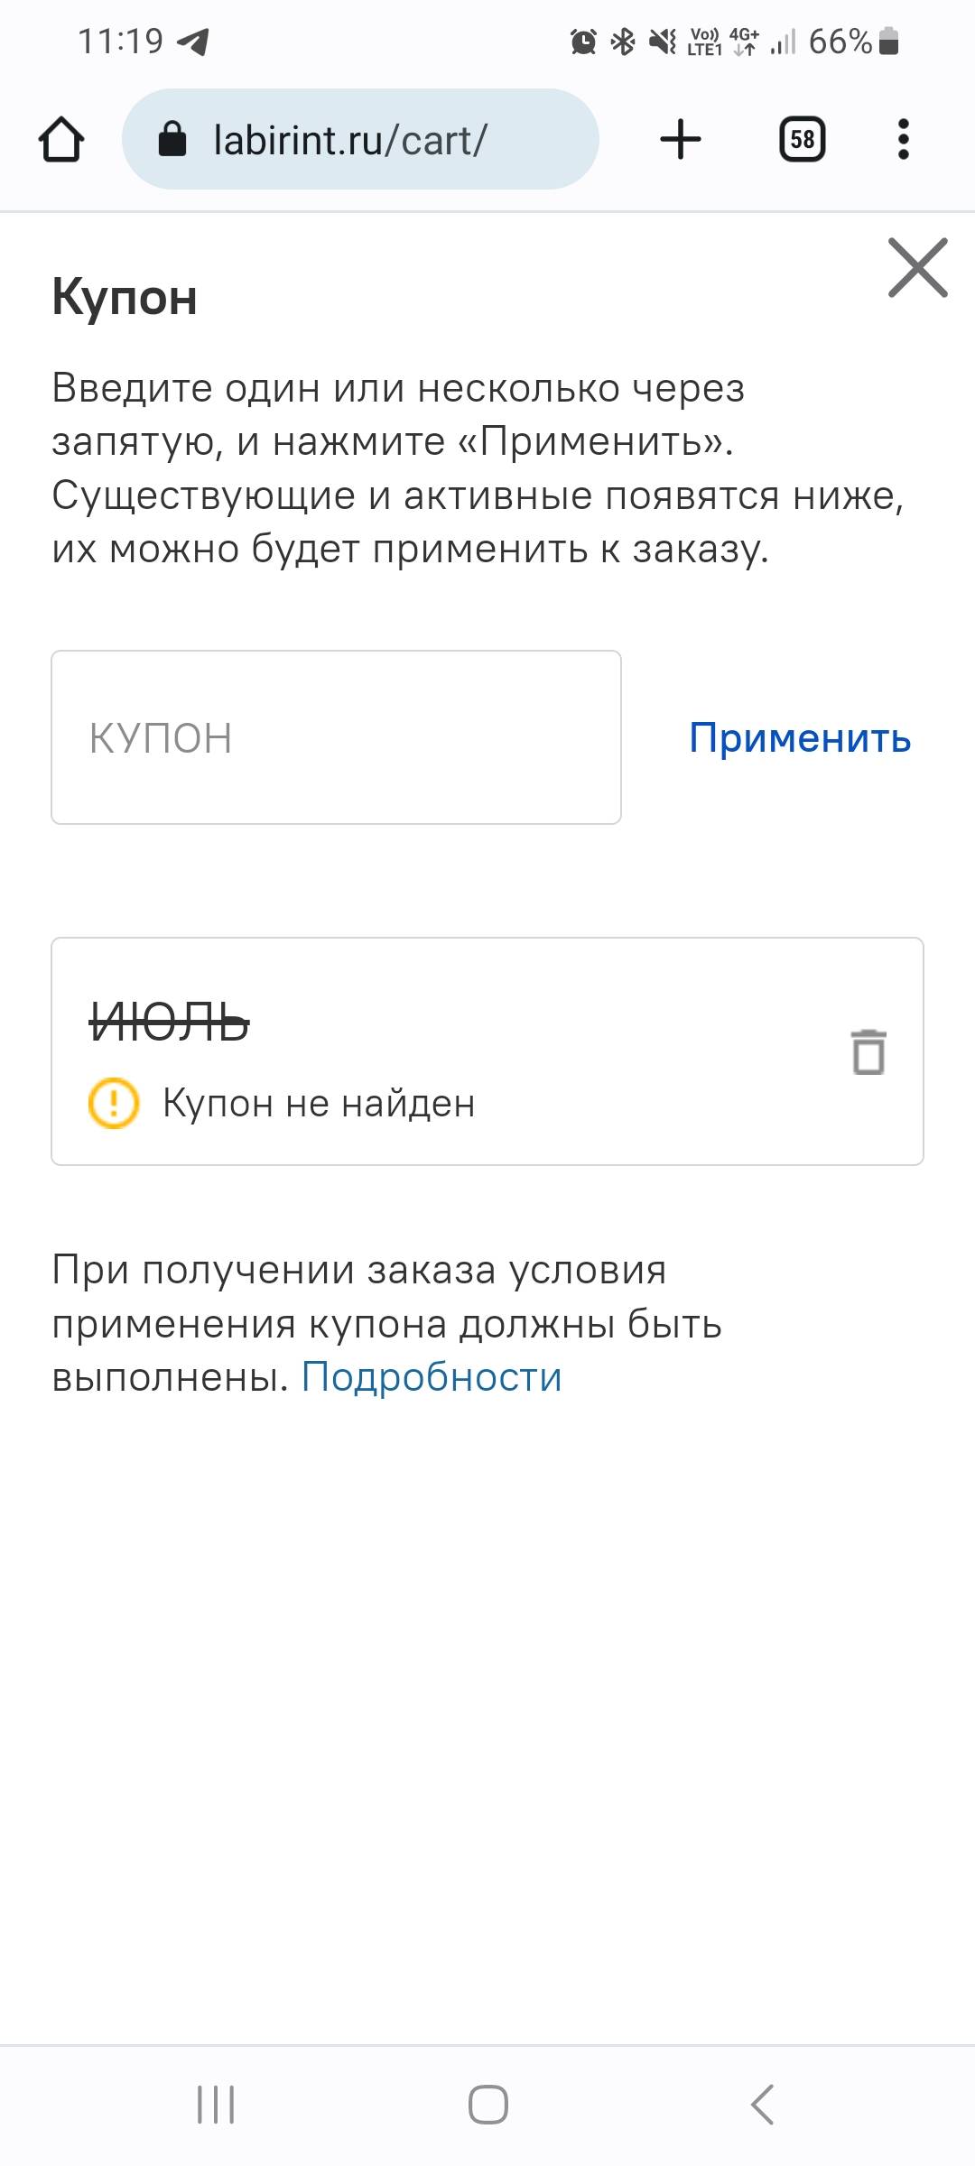Open the tab switcher showing 58
Image resolution: width=975 pixels, height=2166 pixels.
tap(803, 140)
